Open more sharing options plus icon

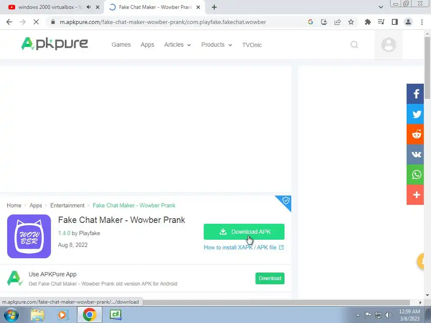pyautogui.click(x=415, y=195)
